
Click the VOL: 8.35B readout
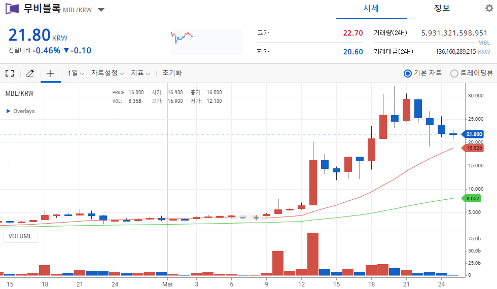point(127,101)
